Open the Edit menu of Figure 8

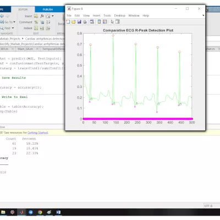[x=77, y=15]
